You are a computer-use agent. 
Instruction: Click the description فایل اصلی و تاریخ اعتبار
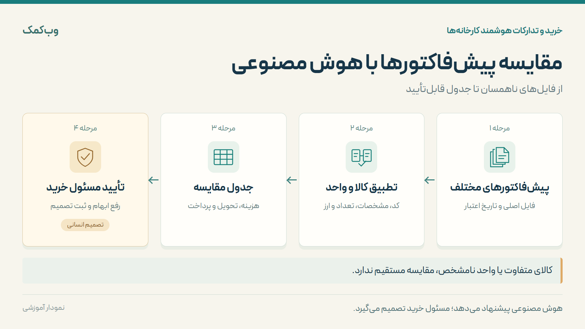click(499, 206)
